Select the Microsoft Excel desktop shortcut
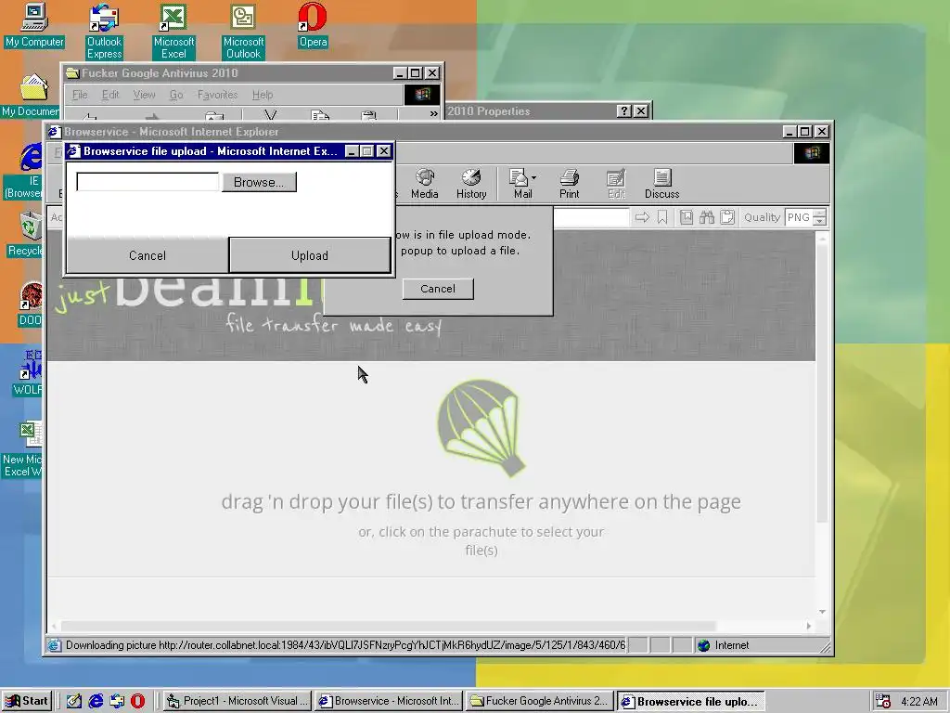The image size is (950, 713). [173, 31]
